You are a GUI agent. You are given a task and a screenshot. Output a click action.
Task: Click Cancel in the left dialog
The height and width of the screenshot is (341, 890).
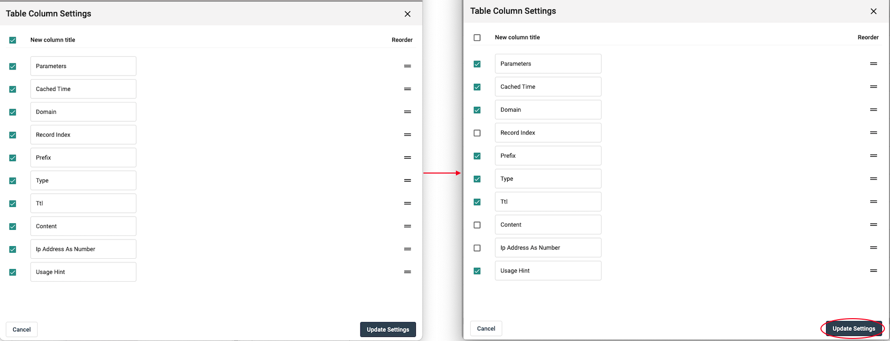(21, 329)
